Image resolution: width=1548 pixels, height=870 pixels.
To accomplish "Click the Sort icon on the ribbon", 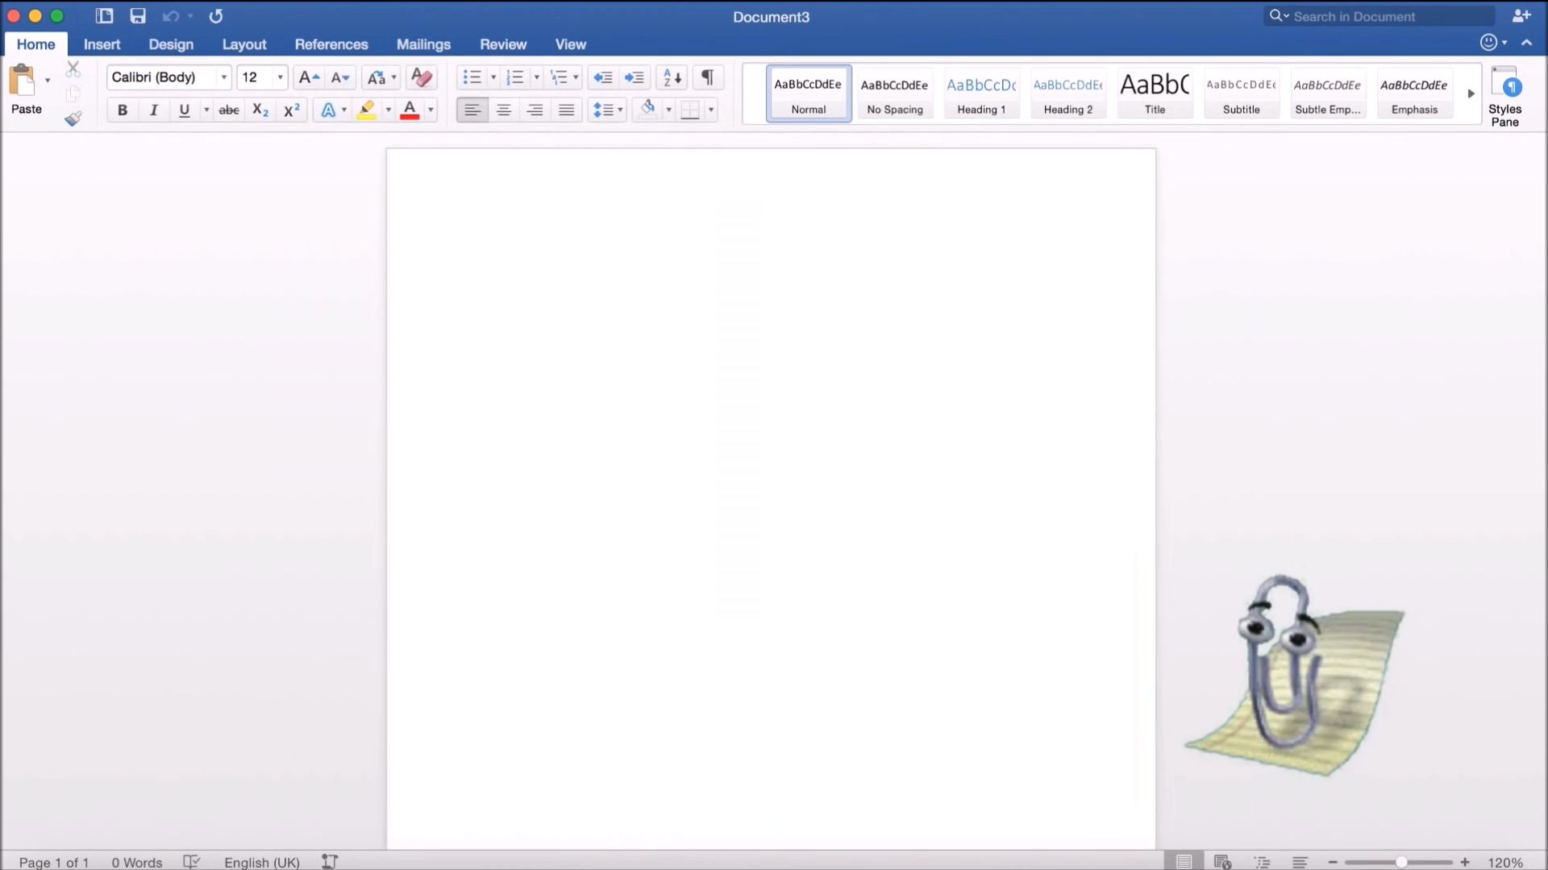I will (669, 77).
